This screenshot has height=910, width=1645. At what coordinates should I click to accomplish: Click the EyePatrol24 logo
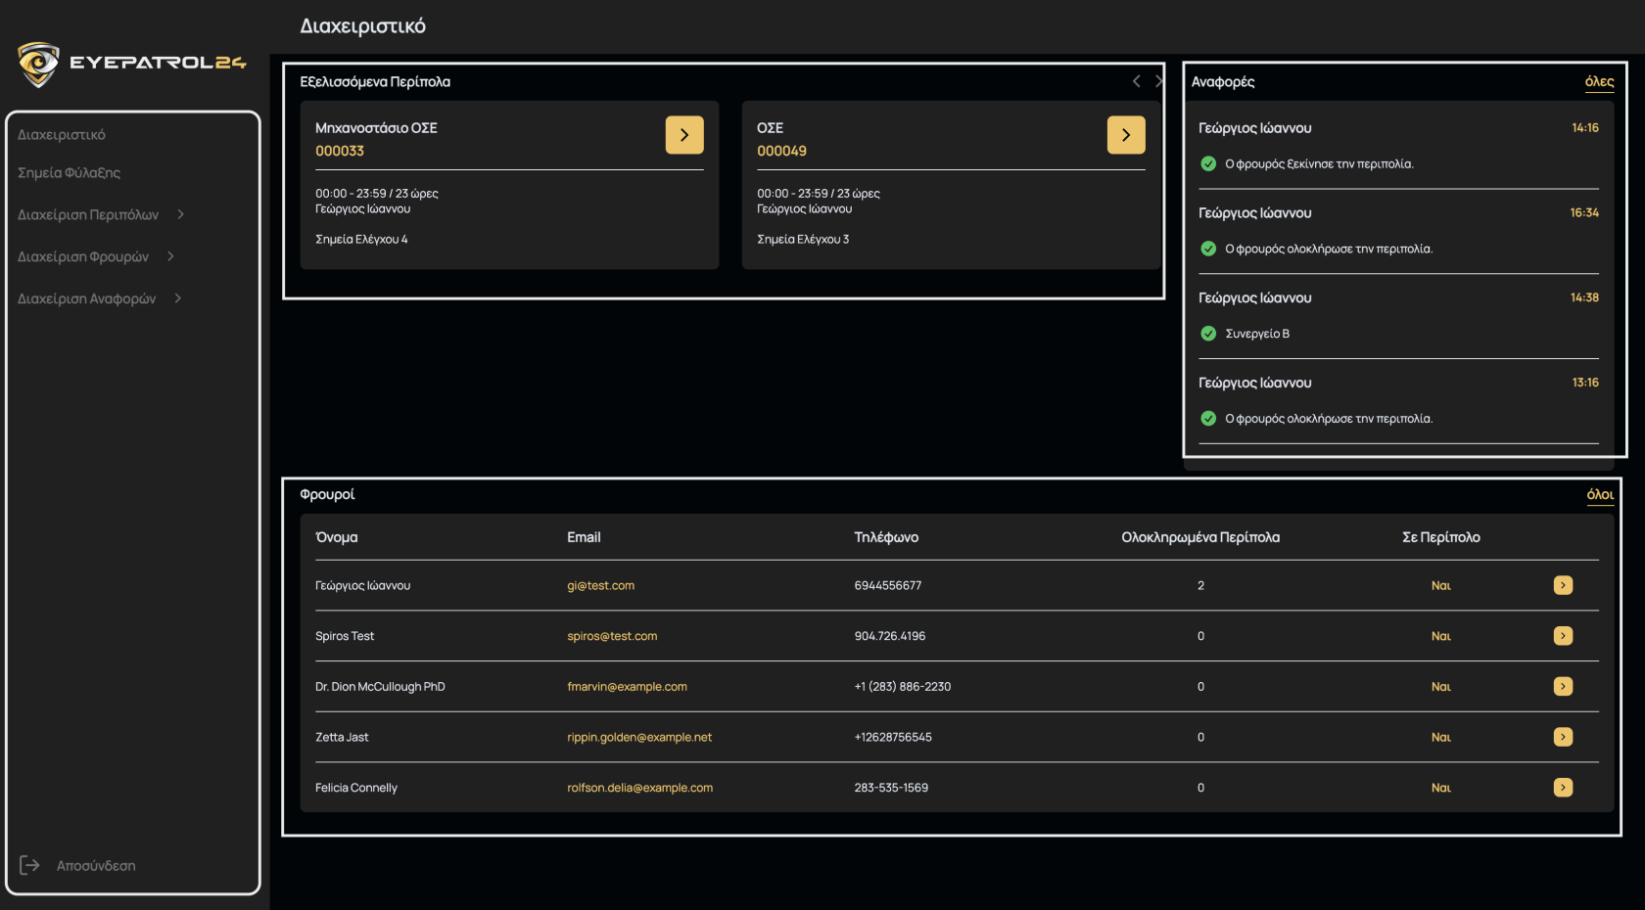tap(131, 64)
